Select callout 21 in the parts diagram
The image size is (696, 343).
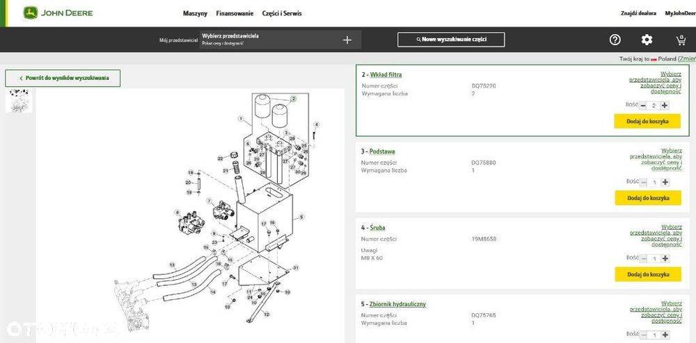click(225, 171)
